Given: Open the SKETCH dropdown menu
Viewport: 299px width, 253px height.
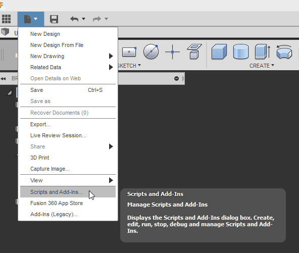Looking at the screenshot, I should pos(129,66).
